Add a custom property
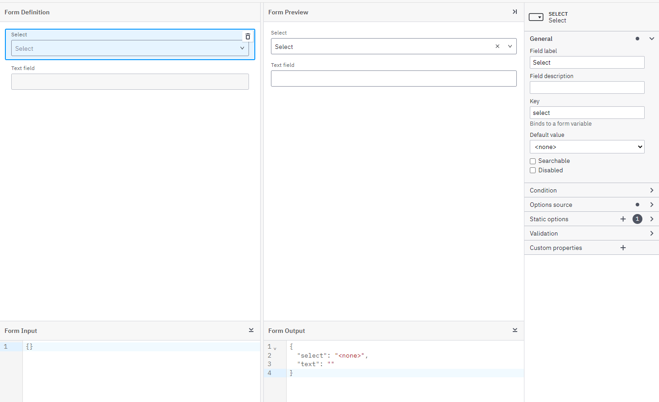659x402 pixels. click(x=623, y=247)
